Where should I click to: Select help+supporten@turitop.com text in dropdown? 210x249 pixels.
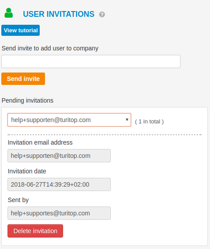pyautogui.click(x=51, y=120)
